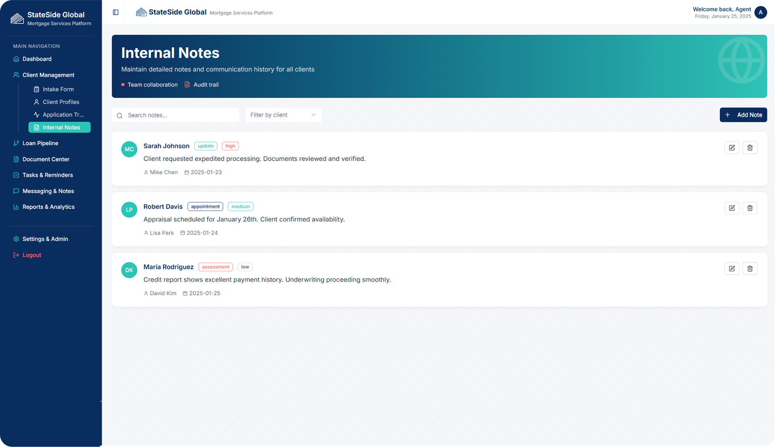Open Document Center from sidebar

coord(46,159)
